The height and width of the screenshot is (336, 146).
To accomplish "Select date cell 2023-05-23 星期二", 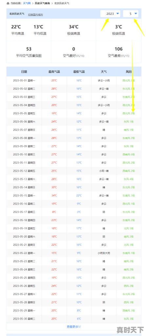I will point(24,261).
